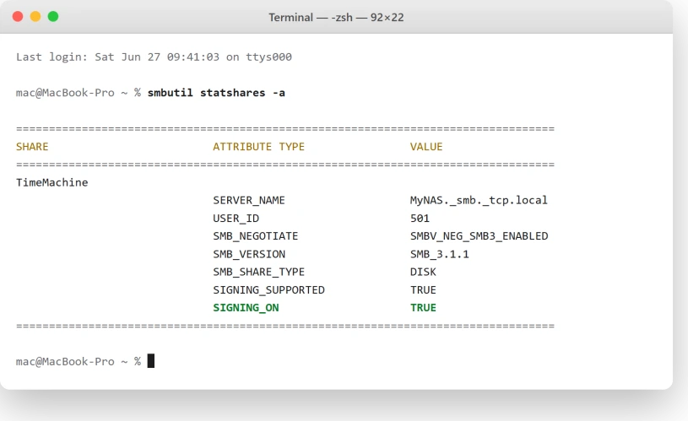Click the window title 'Terminal — -zsh — 92×22'
Image resolution: width=688 pixels, height=421 pixels.
pyautogui.click(x=336, y=18)
